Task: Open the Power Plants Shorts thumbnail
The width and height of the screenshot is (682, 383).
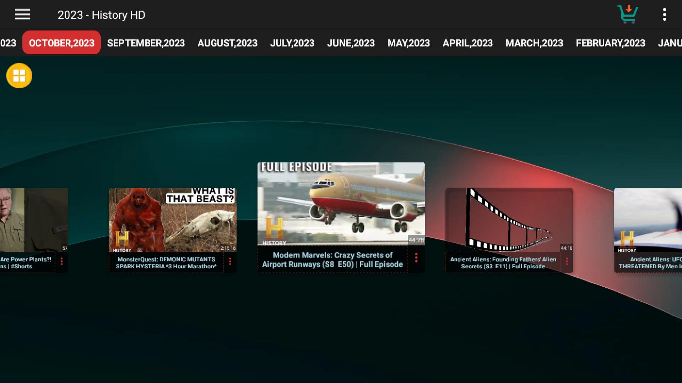Action: pos(34,220)
